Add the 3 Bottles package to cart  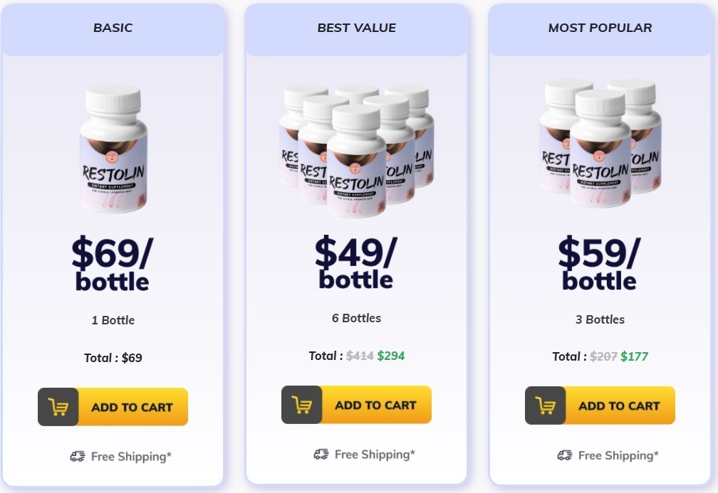pyautogui.click(x=600, y=405)
